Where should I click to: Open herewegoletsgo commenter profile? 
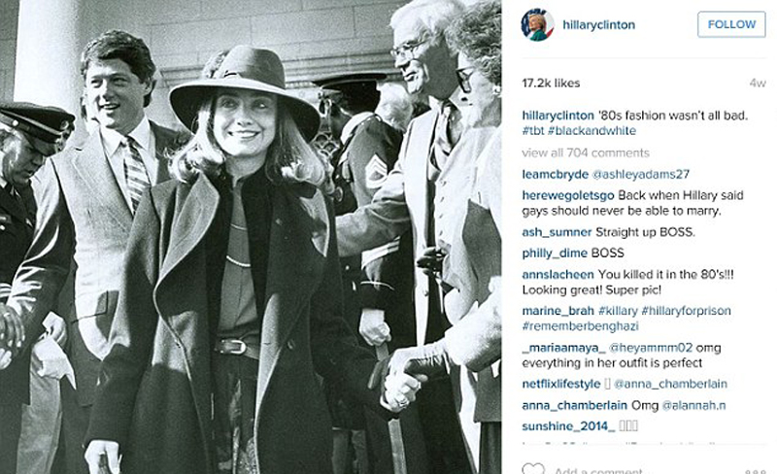(x=568, y=195)
